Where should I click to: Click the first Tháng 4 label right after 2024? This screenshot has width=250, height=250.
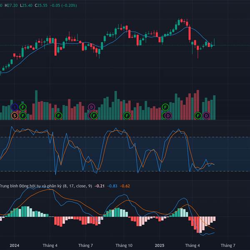[x=50, y=245]
